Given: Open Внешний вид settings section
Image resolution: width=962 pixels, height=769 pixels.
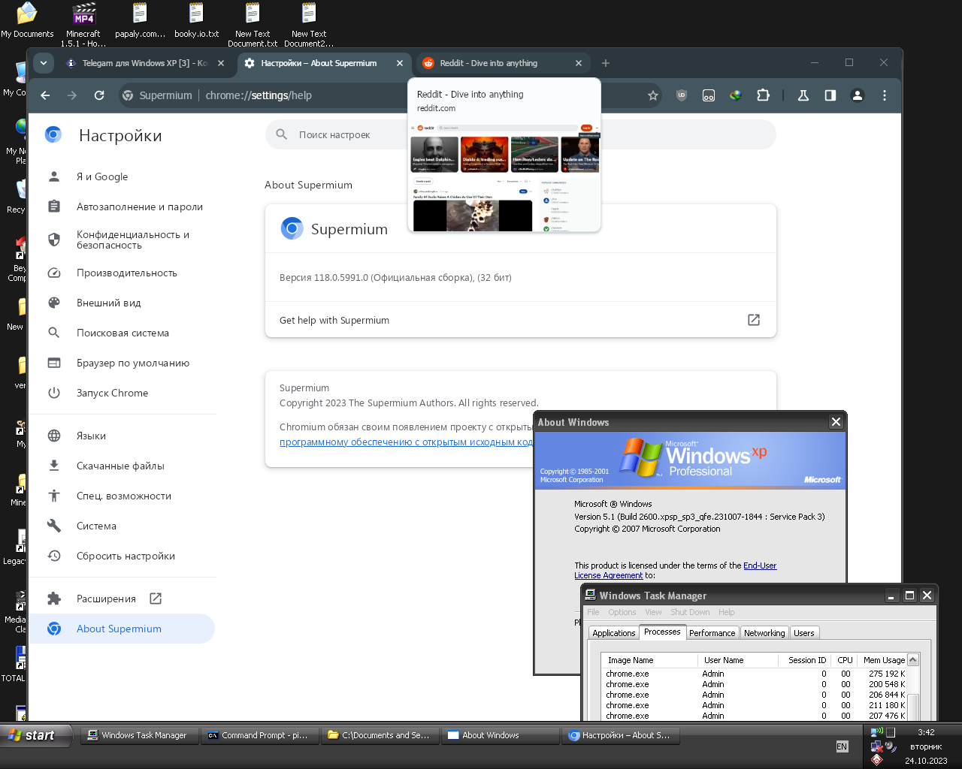Looking at the screenshot, I should (x=122, y=303).
